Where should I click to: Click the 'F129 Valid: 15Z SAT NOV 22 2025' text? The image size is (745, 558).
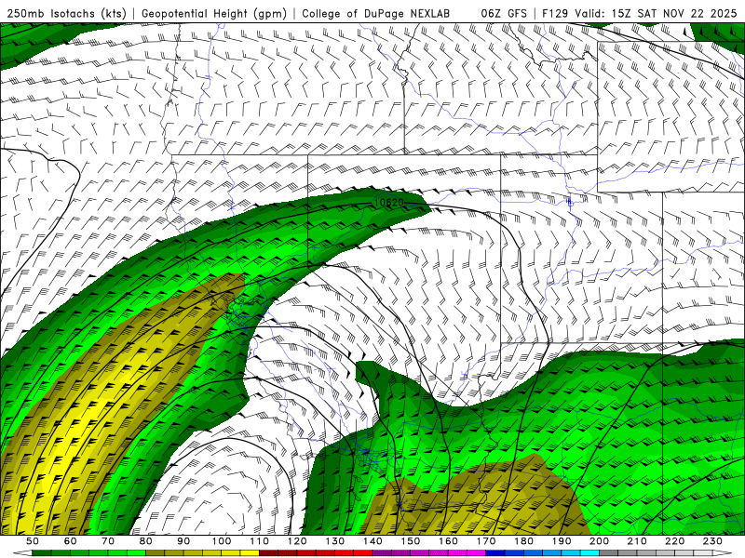(640, 14)
